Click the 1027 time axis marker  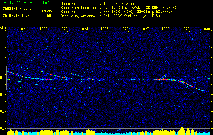145,29
